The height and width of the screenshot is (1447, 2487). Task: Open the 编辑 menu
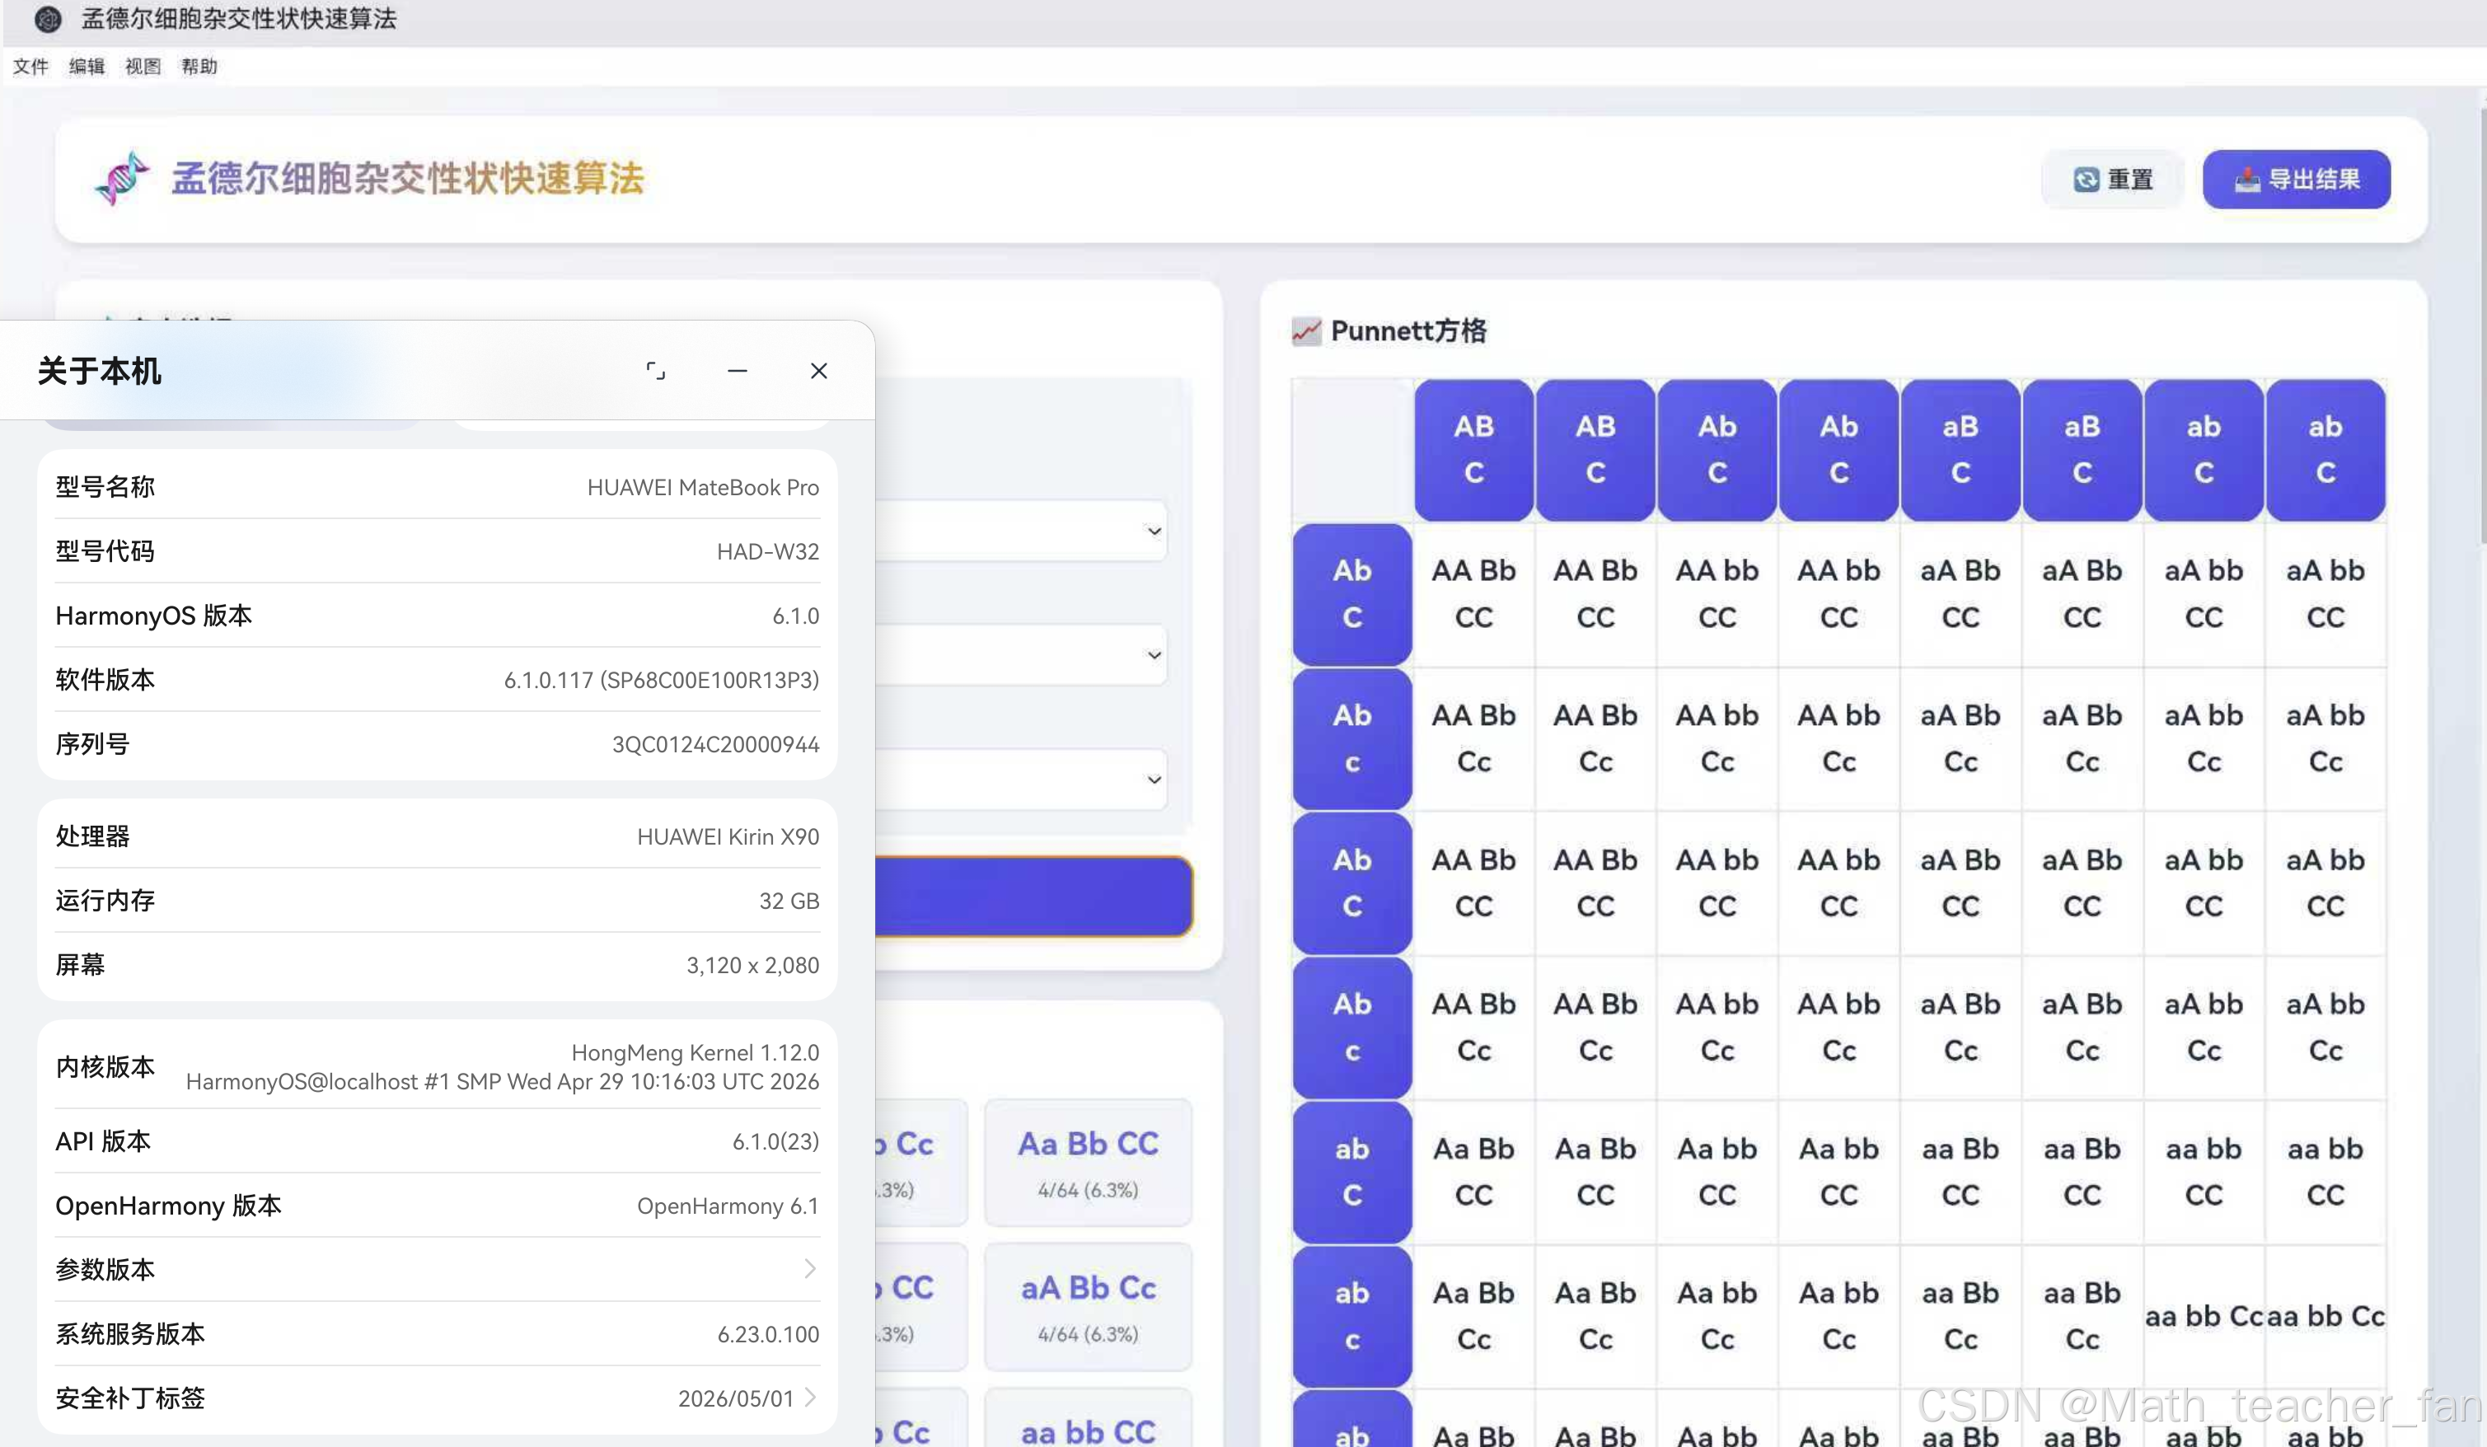[x=87, y=66]
